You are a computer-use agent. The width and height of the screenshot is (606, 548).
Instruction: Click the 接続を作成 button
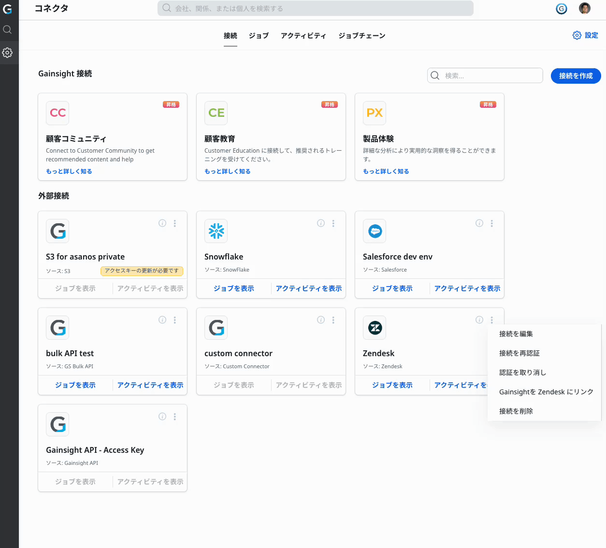pos(576,76)
